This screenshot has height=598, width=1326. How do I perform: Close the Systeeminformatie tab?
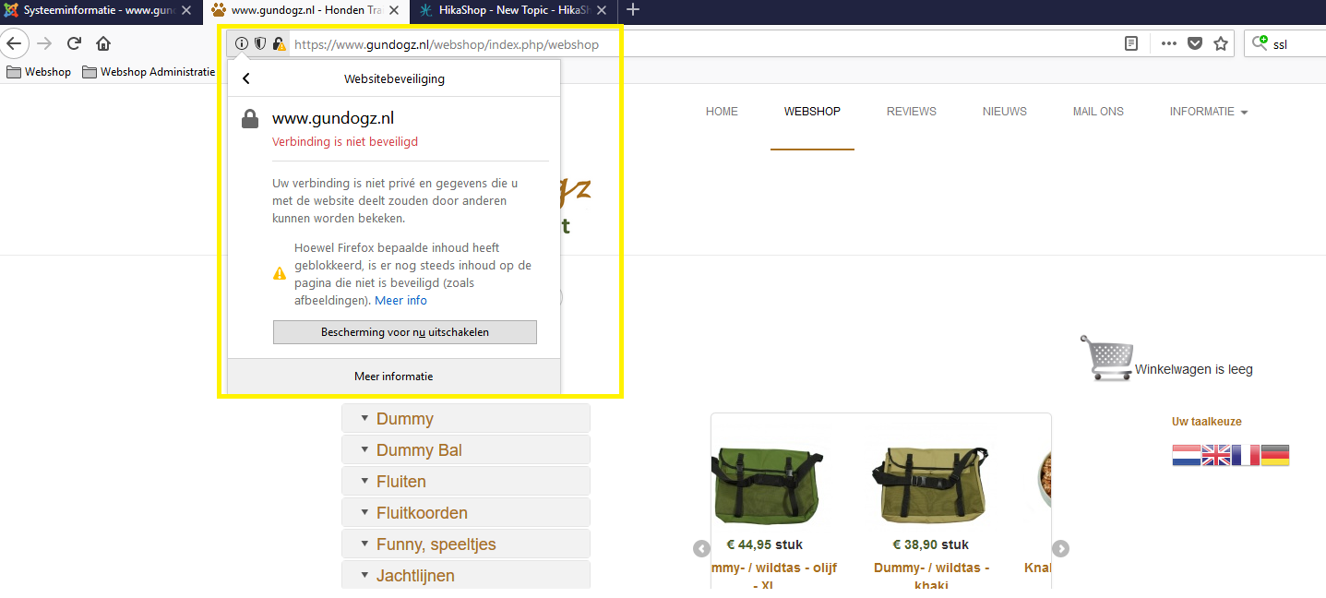coord(186,11)
